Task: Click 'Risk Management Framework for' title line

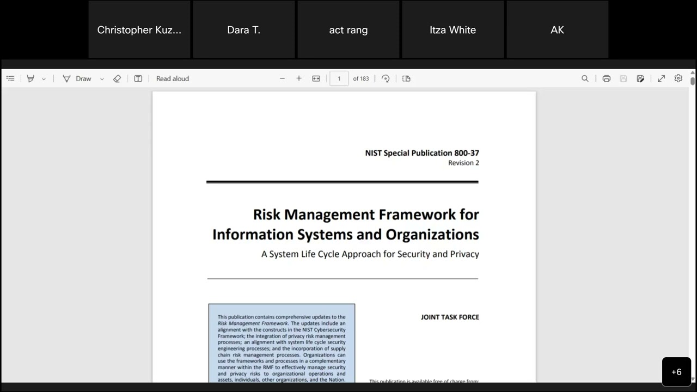Action: [x=366, y=215]
